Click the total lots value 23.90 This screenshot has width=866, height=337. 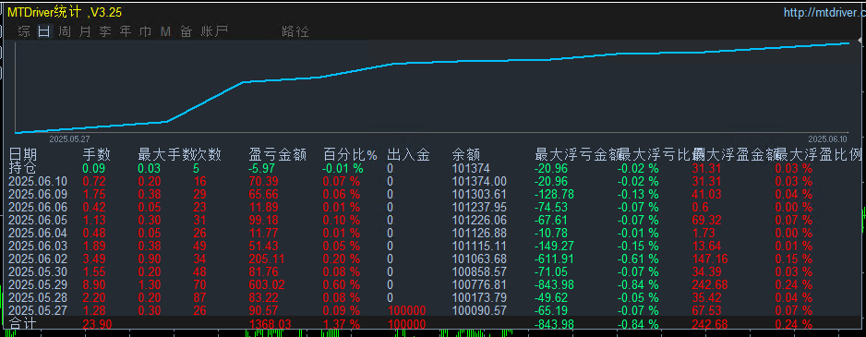[98, 324]
